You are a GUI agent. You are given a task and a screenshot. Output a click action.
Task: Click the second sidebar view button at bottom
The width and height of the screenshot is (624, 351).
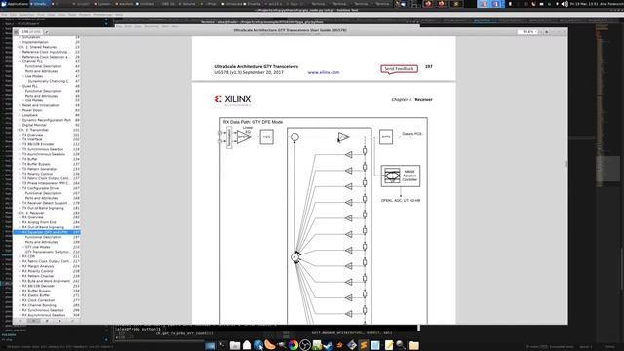coord(34,321)
